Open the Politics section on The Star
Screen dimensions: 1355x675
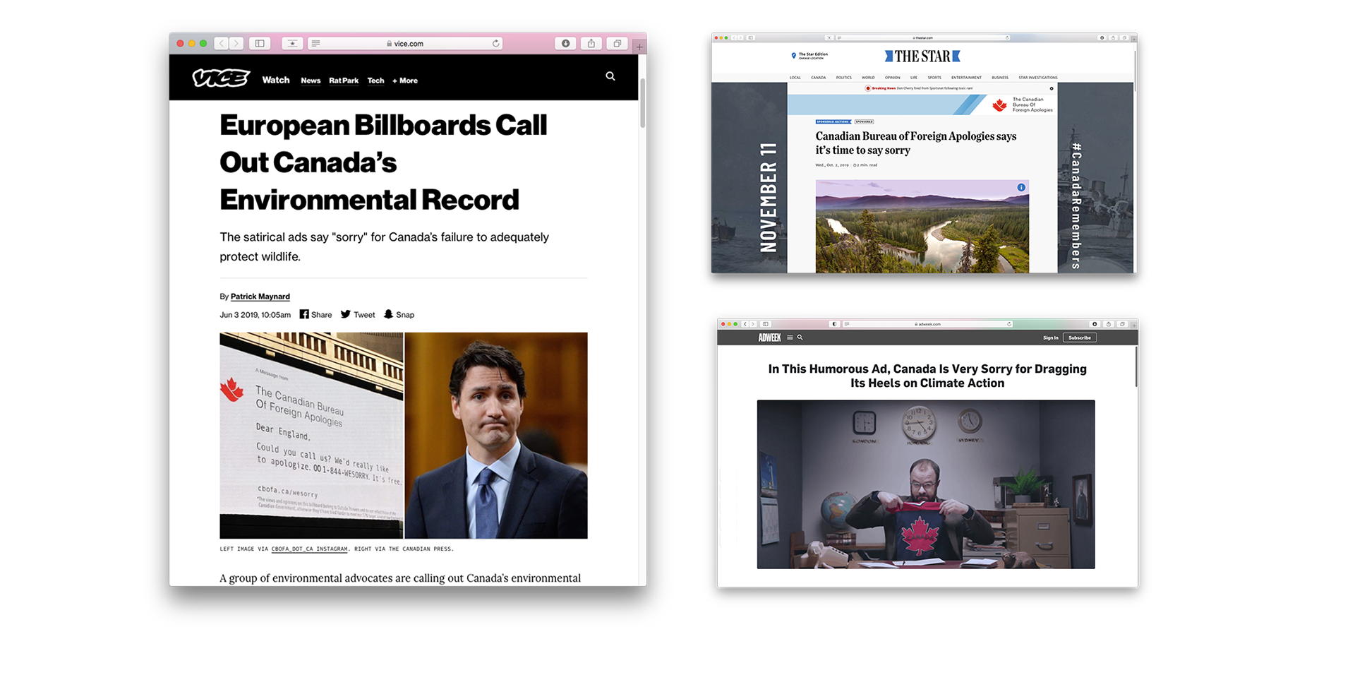point(844,78)
